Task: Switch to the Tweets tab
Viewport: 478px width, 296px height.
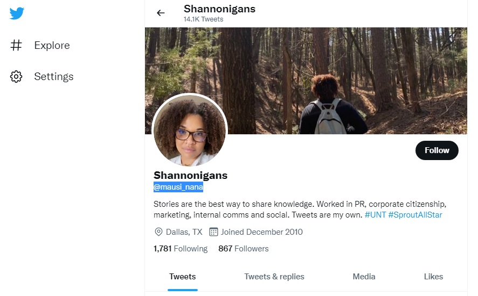Action: (182, 277)
